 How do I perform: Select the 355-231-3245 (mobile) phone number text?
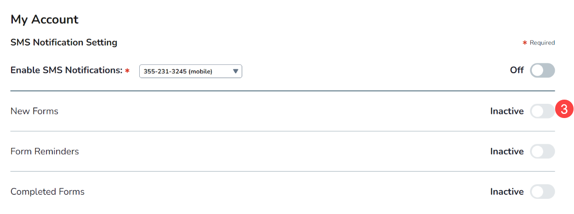pos(178,71)
